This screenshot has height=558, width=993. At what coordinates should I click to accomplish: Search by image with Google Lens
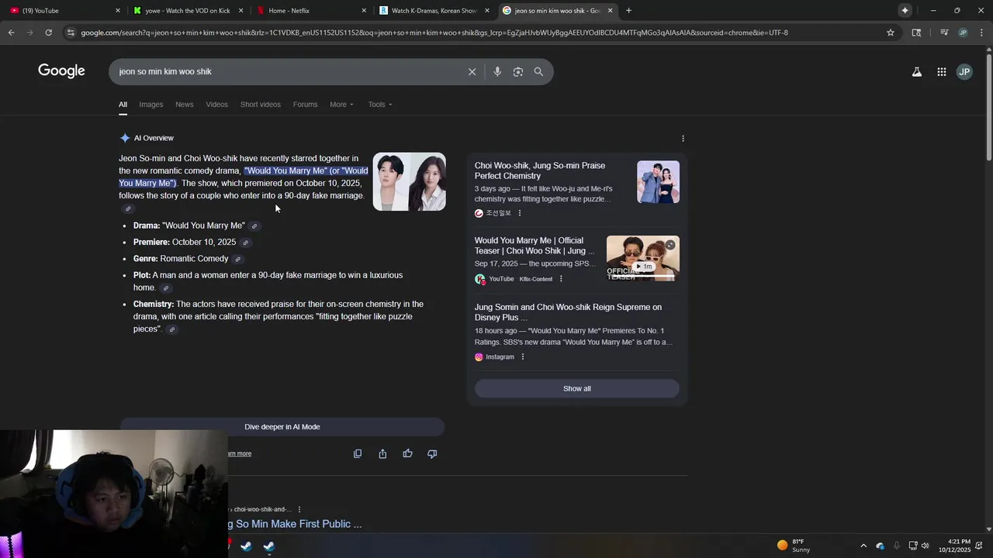(517, 71)
